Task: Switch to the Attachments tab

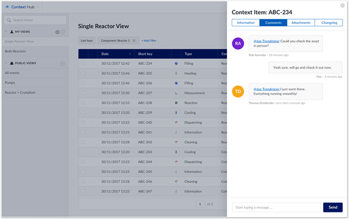Action: tap(301, 23)
